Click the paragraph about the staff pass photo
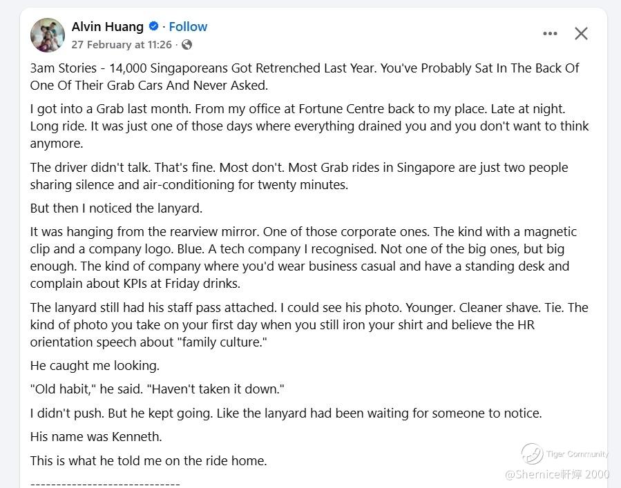The height and width of the screenshot is (488, 621). [x=309, y=324]
